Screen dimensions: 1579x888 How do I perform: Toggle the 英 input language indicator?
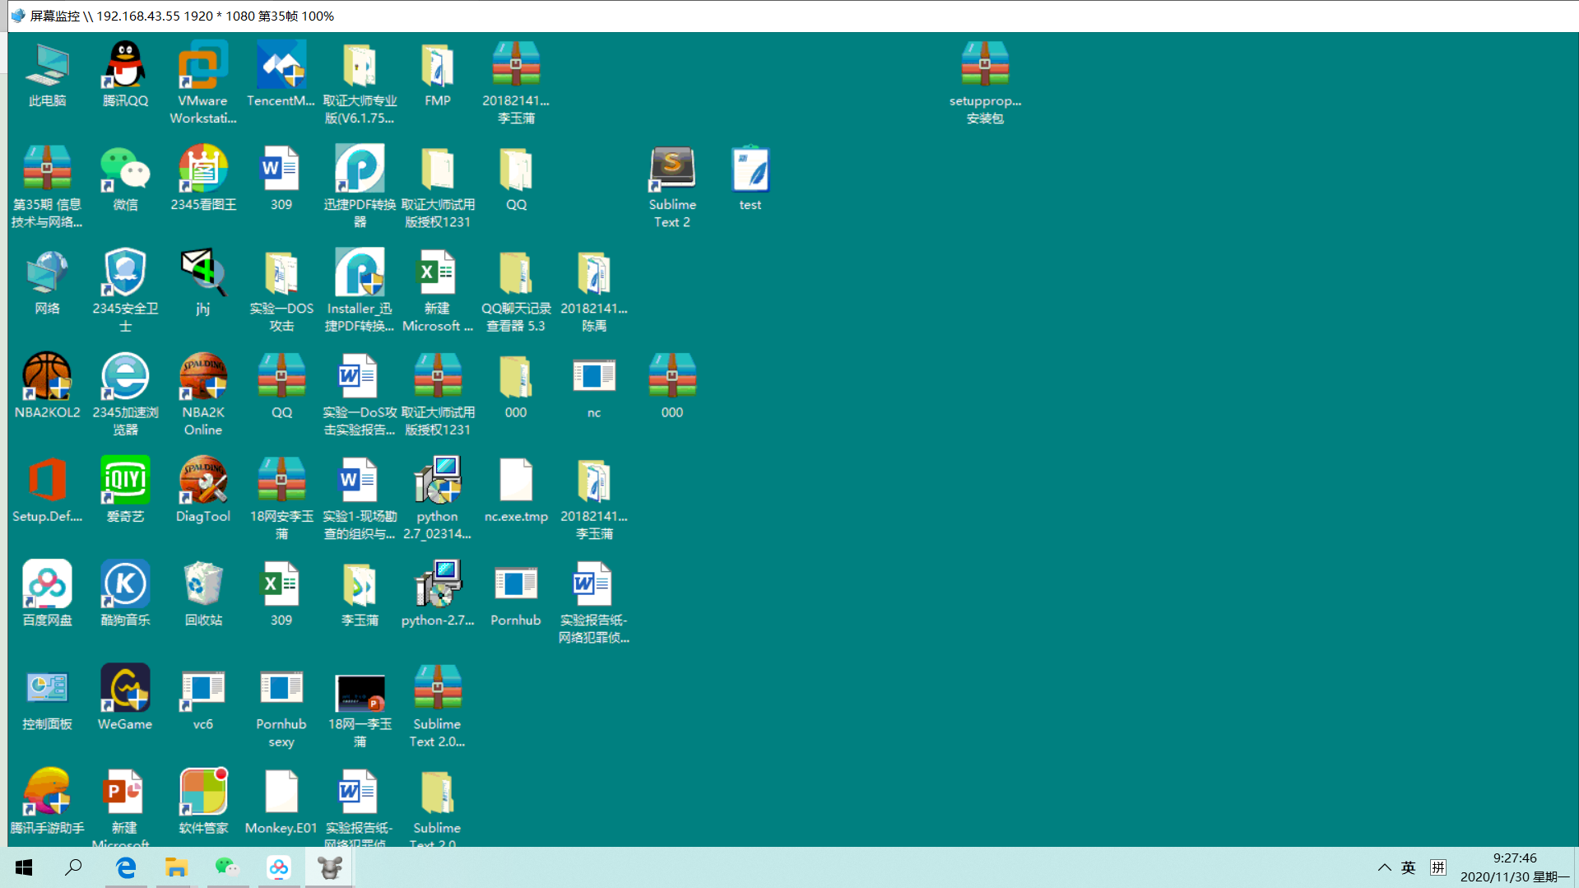click(1409, 867)
